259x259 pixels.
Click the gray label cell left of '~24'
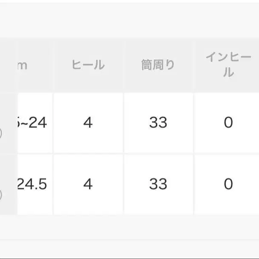coord(9,115)
